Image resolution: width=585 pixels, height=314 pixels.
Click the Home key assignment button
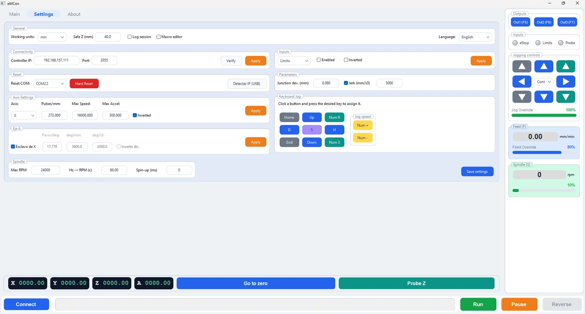[x=289, y=117]
